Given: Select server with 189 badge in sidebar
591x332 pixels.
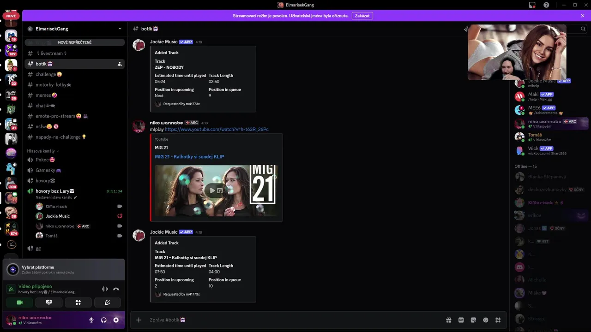Looking at the screenshot, I should 11,49.
